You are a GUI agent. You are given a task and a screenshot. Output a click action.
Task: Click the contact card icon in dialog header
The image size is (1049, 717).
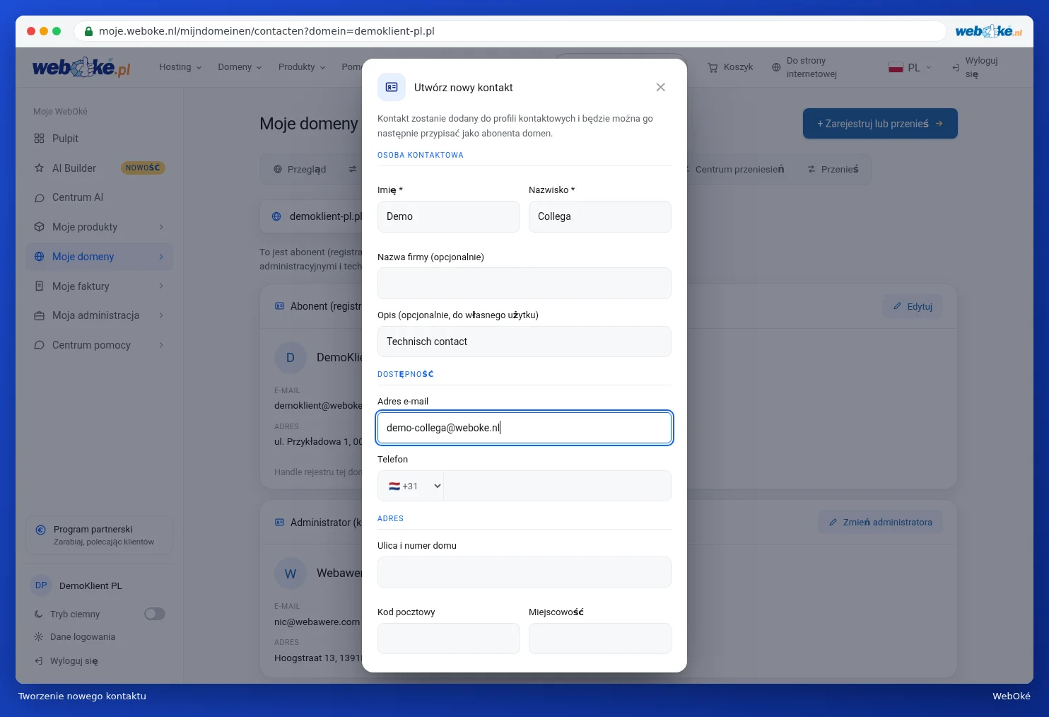click(392, 87)
